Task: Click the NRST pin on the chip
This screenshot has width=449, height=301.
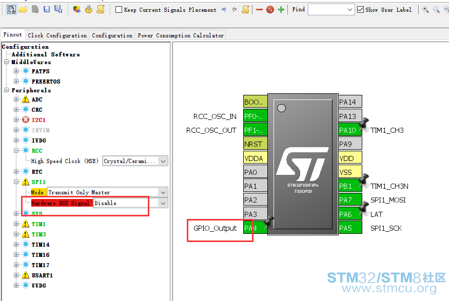Action: tap(255, 144)
